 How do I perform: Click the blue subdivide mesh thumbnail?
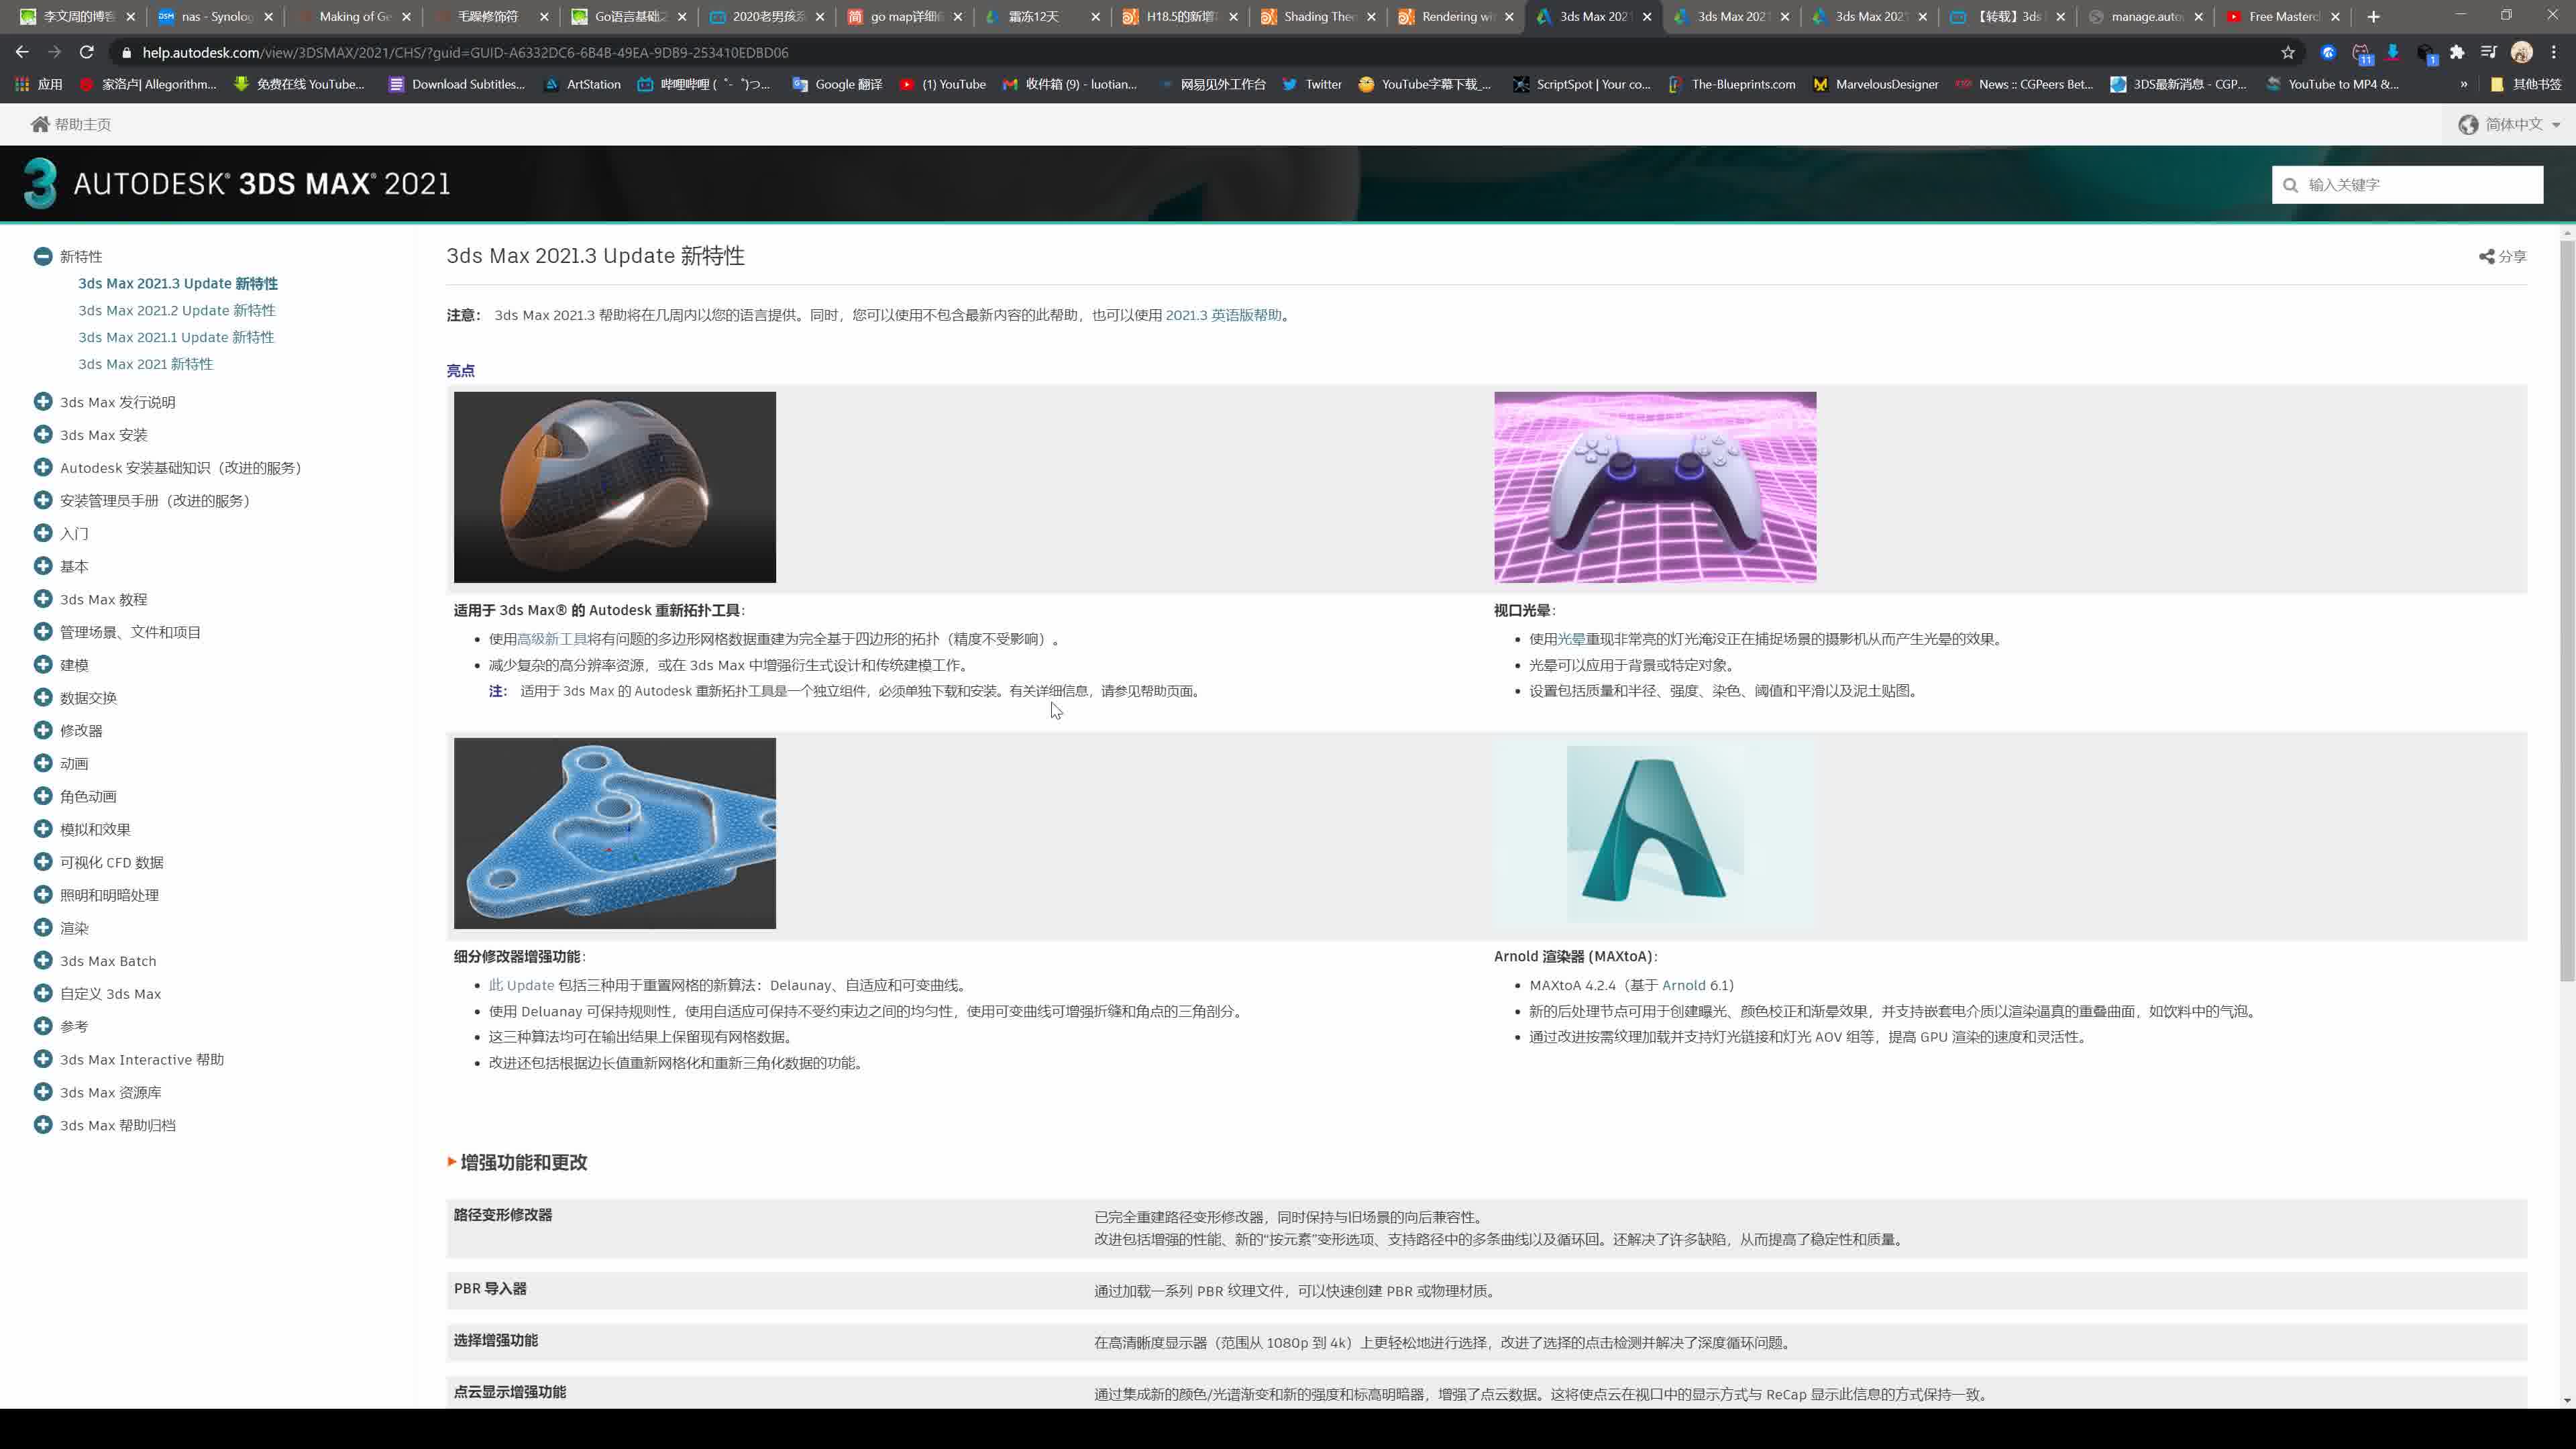point(615,834)
